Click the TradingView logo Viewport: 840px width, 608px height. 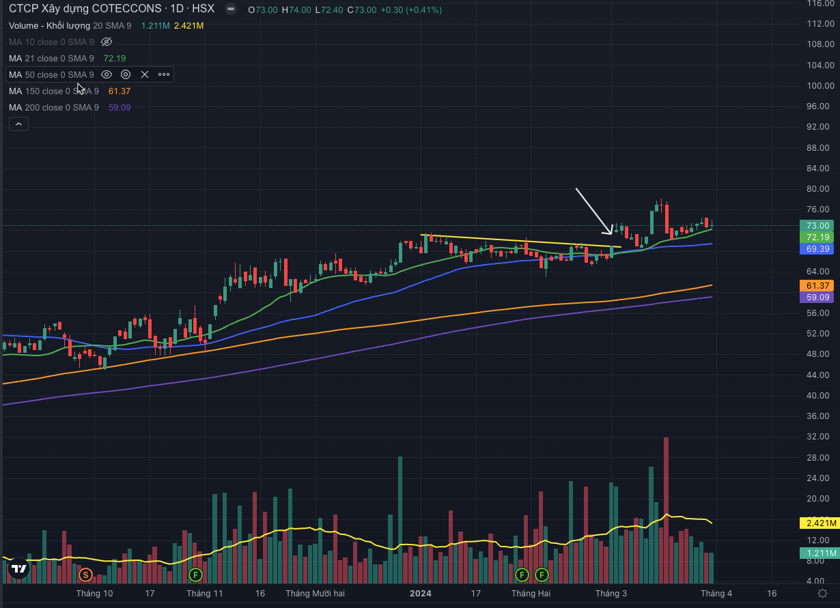18,568
